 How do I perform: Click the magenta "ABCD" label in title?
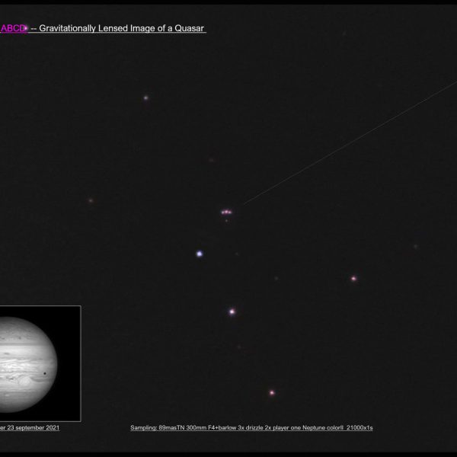(x=13, y=28)
